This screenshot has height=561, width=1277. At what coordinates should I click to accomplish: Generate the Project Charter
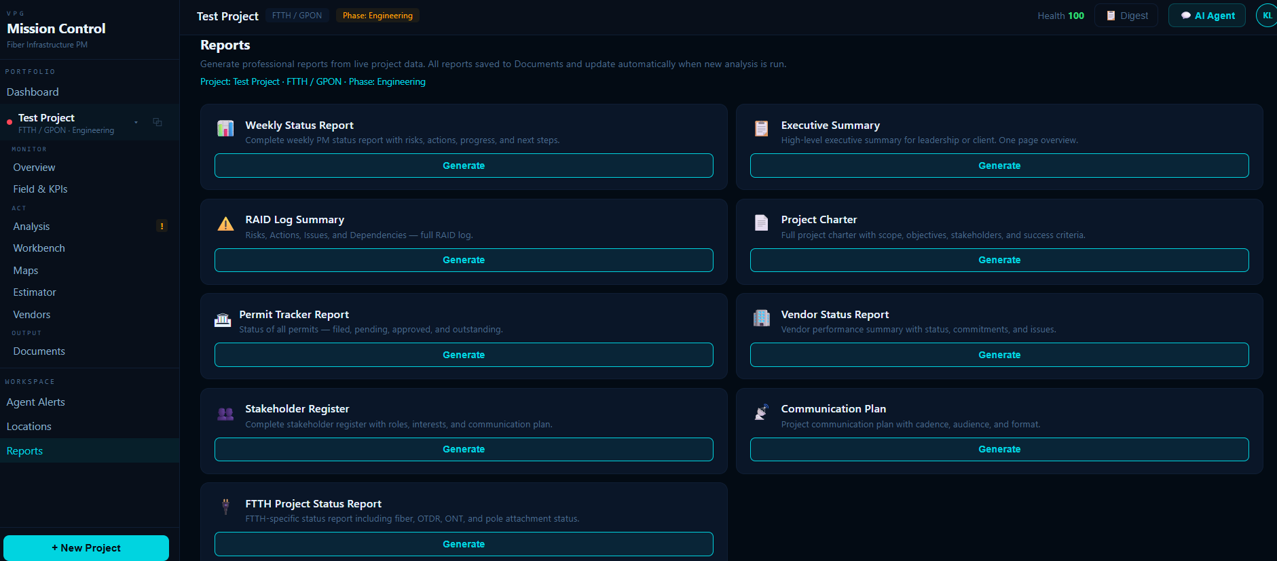pyautogui.click(x=999, y=260)
